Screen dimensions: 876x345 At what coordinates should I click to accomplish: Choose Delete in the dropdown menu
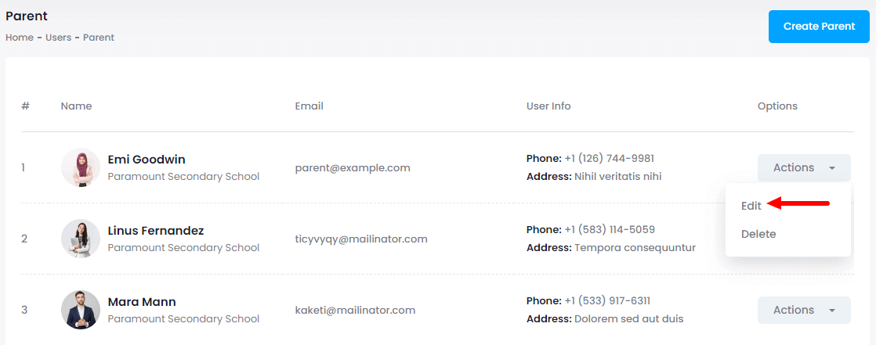[x=758, y=234]
